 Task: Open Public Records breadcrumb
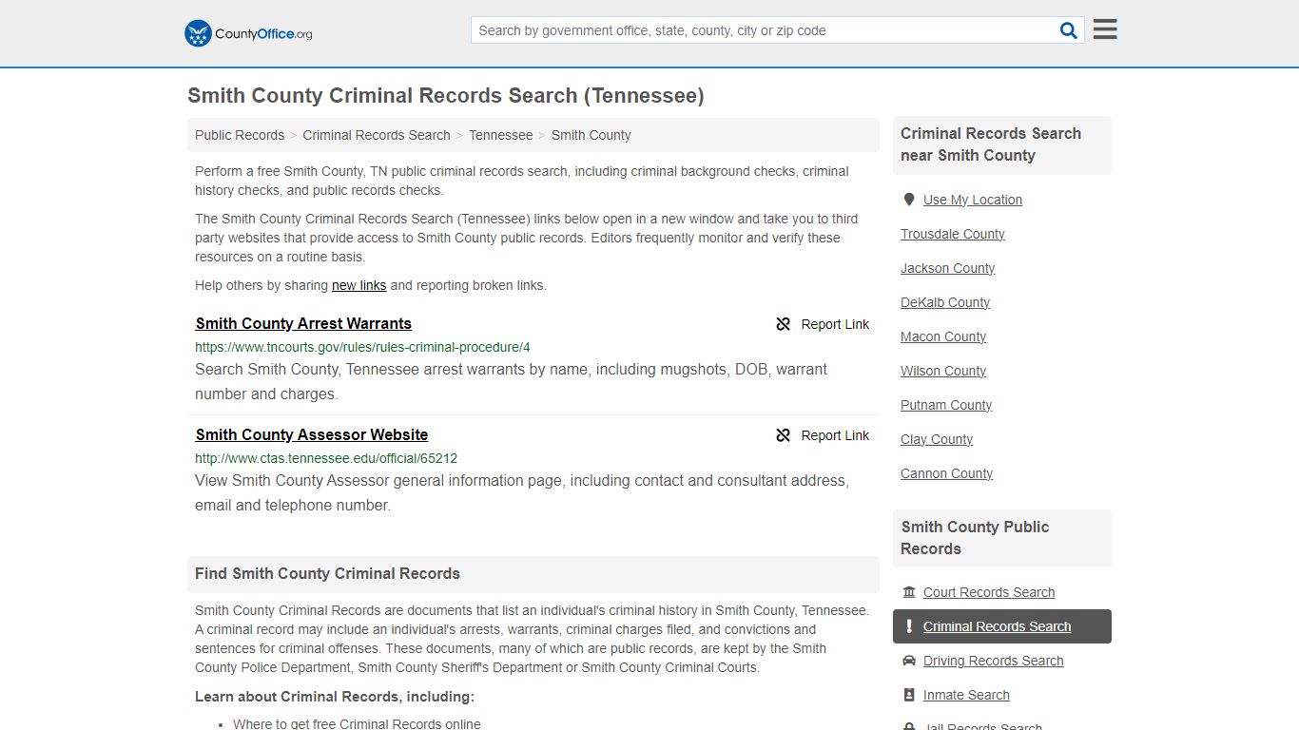coord(240,135)
